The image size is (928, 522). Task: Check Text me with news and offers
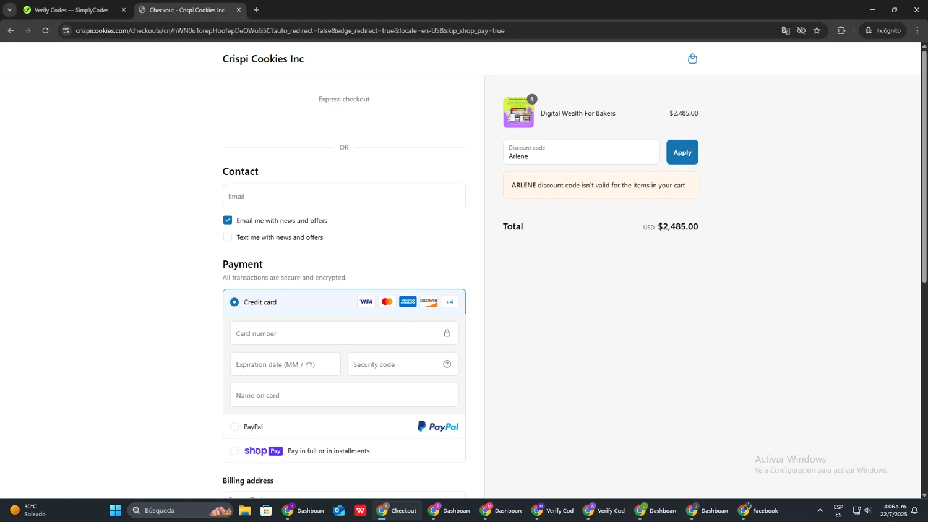(228, 237)
